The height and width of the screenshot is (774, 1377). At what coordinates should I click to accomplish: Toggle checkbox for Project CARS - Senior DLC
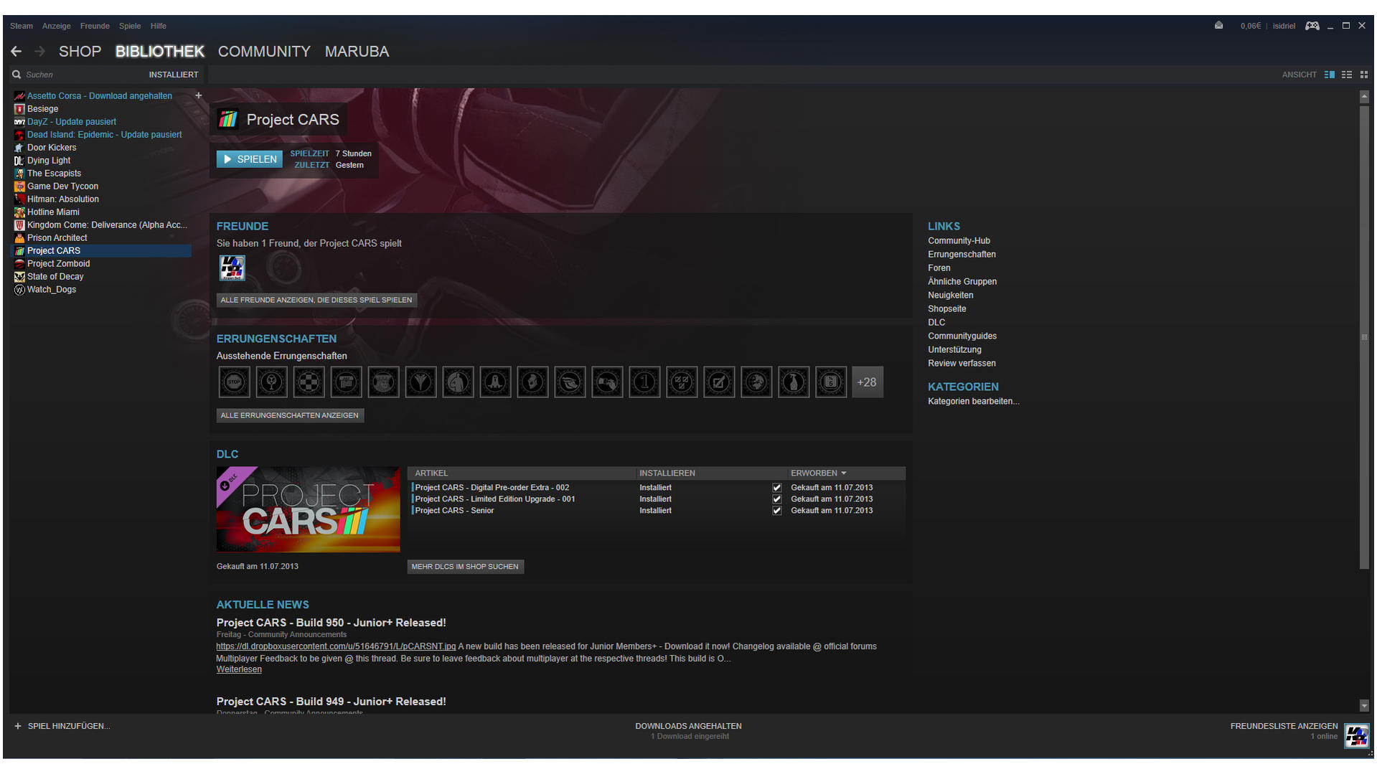tap(776, 511)
